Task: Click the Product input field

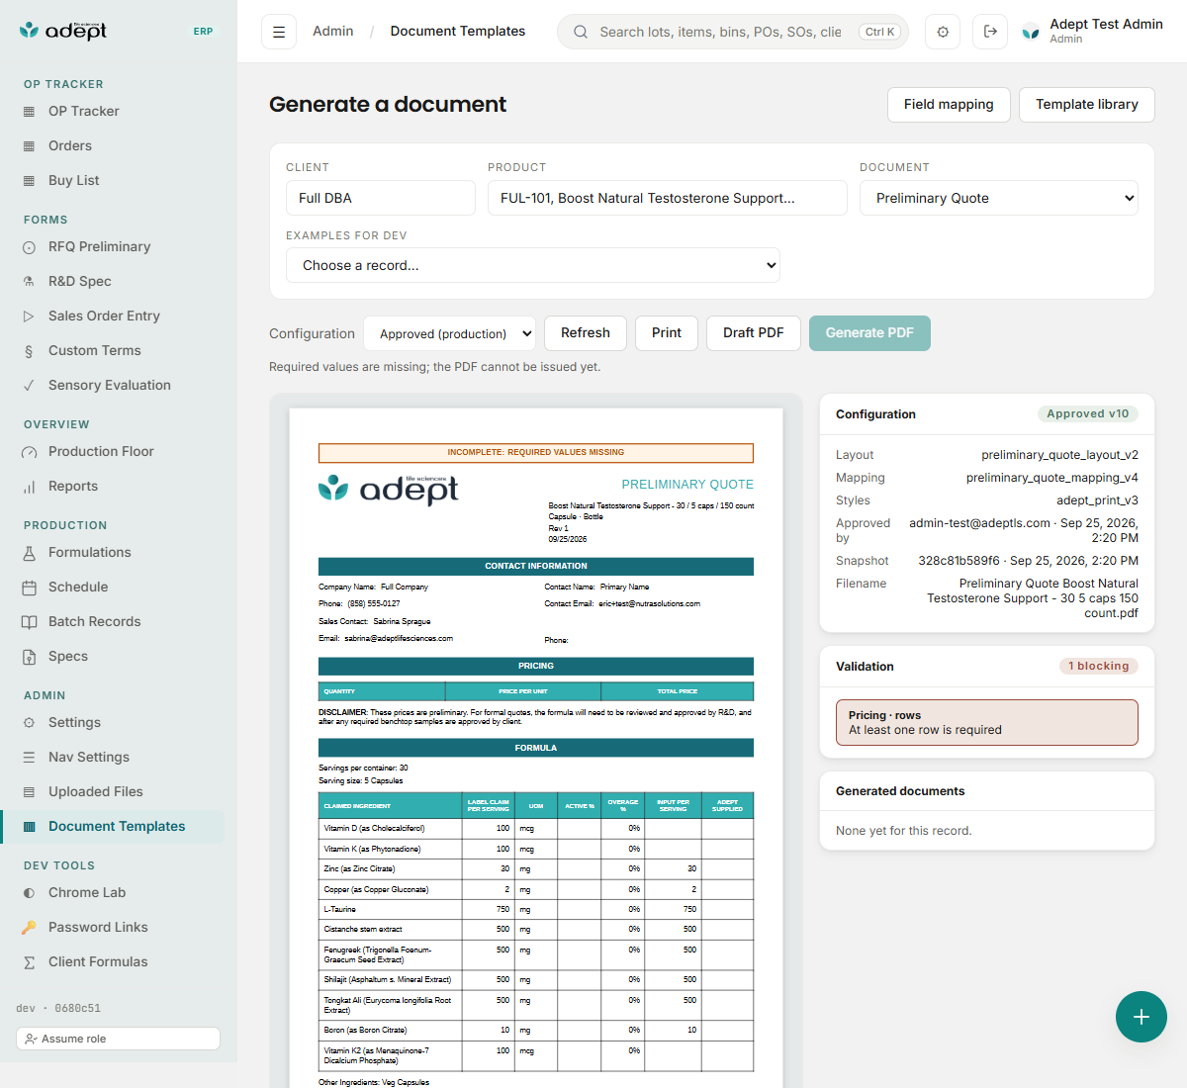Action: [668, 198]
